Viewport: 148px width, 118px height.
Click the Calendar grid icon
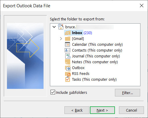coord(67,44)
